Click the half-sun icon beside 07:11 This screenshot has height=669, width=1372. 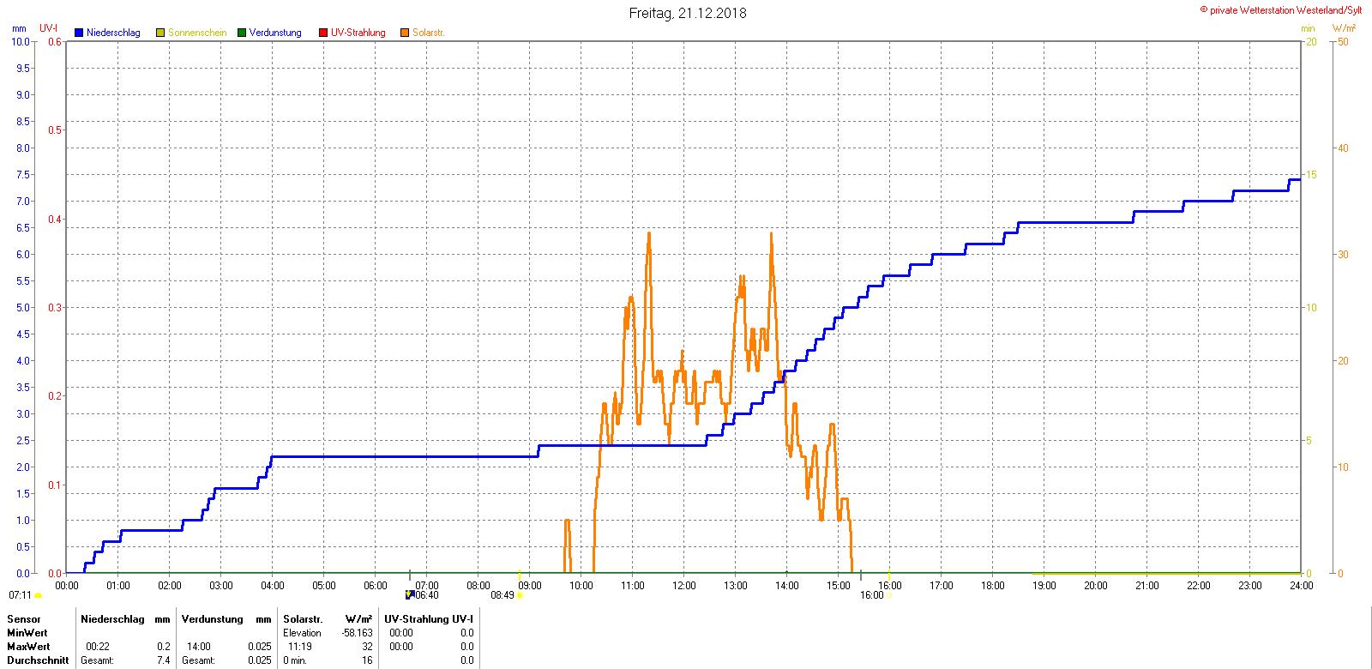click(x=38, y=595)
